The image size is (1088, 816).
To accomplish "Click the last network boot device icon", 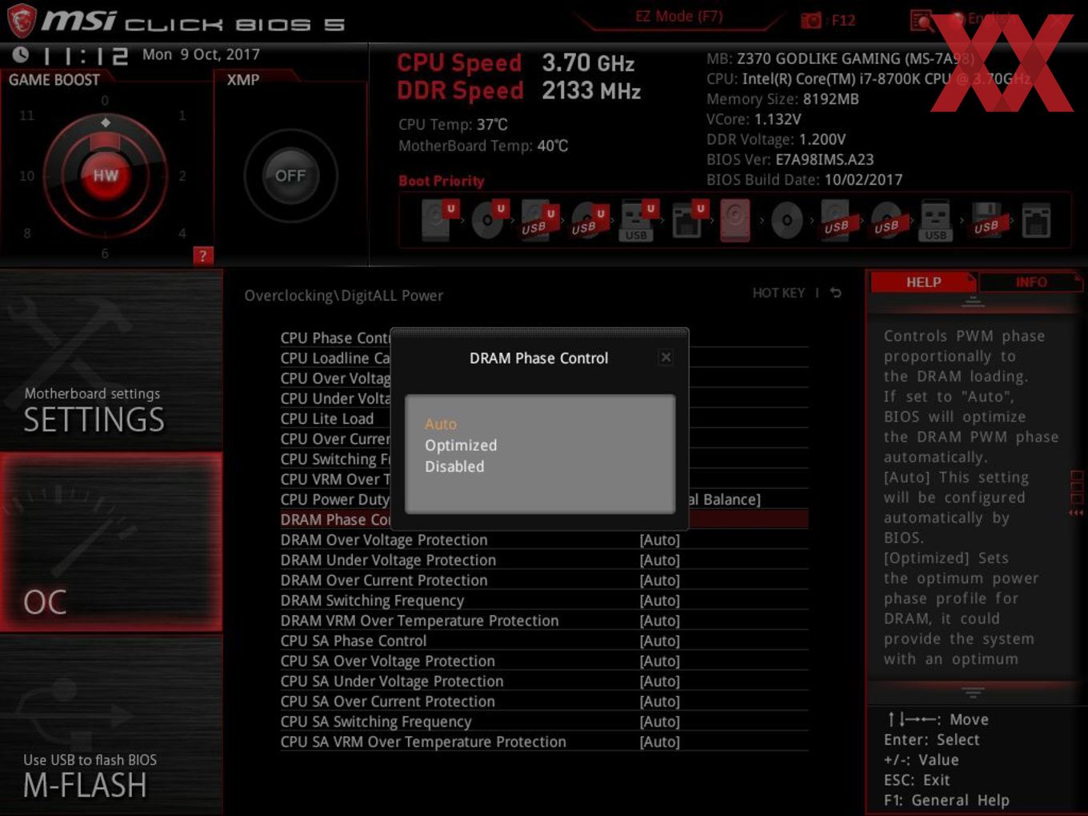I will [1036, 220].
